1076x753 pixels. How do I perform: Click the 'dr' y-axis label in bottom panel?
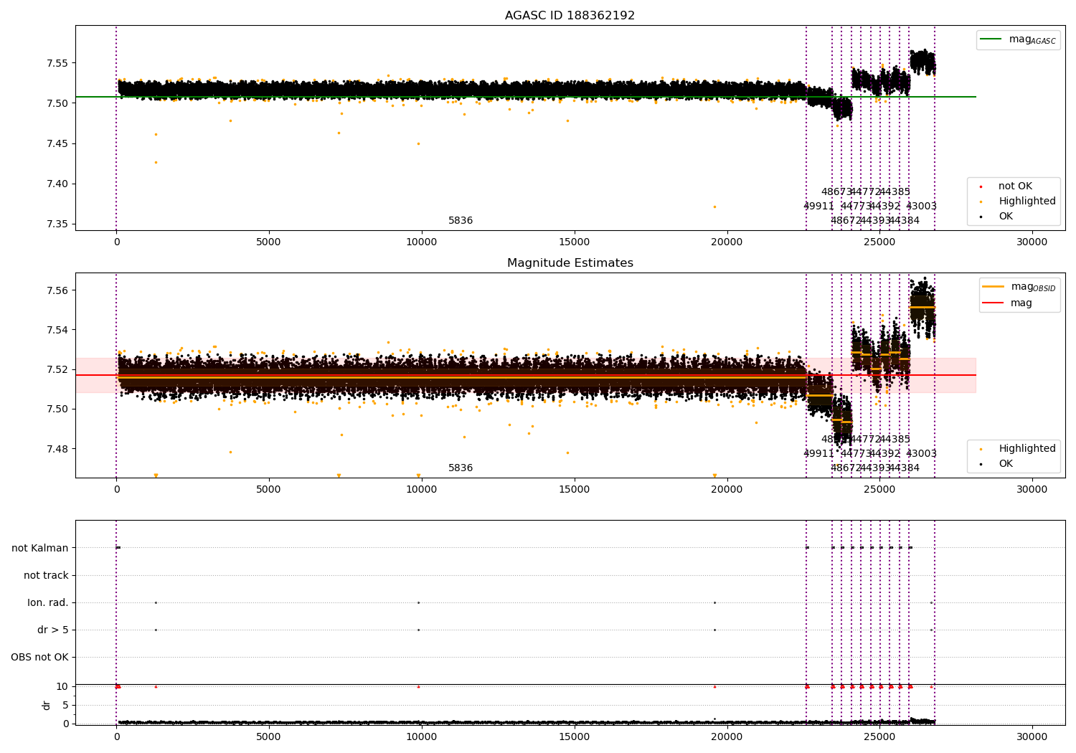click(47, 706)
